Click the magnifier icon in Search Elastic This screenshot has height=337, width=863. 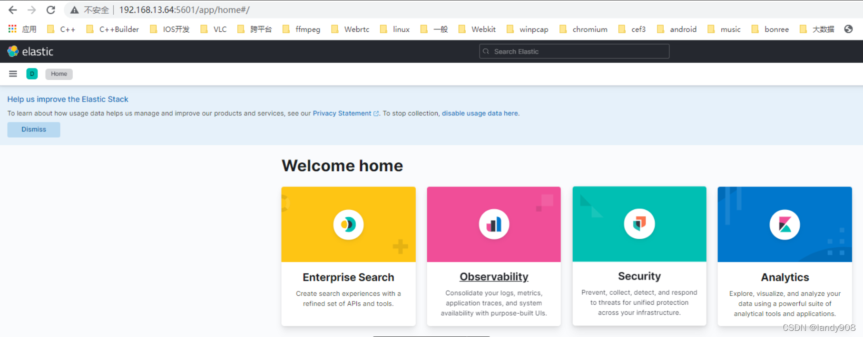click(486, 51)
